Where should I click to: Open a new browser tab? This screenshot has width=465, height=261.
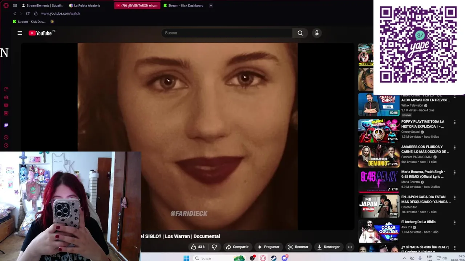(x=211, y=5)
